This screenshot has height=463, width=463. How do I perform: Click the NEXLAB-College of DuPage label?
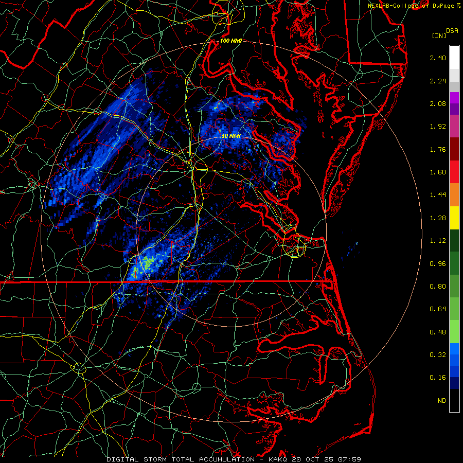pyautogui.click(x=411, y=6)
